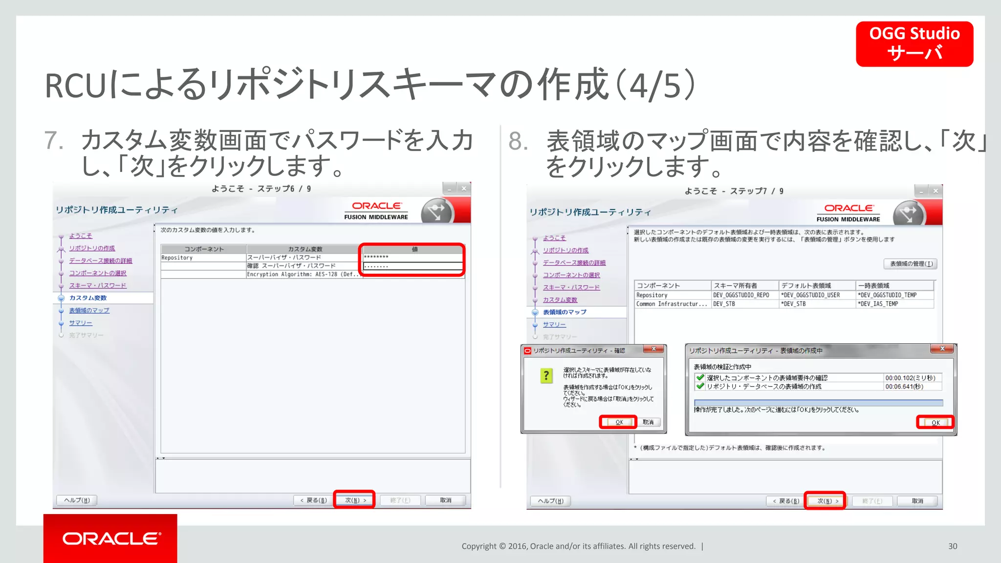Go to ようこそ in Step 7 navigation
The height and width of the screenshot is (563, 1001).
tap(554, 238)
